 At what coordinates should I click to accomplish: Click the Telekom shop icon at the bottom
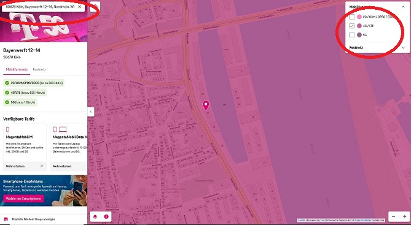pos(6,219)
